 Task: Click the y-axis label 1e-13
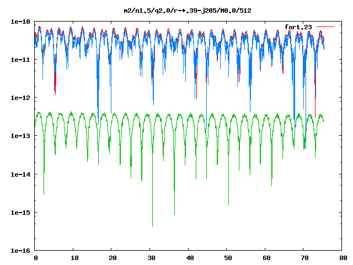[x=20, y=136]
